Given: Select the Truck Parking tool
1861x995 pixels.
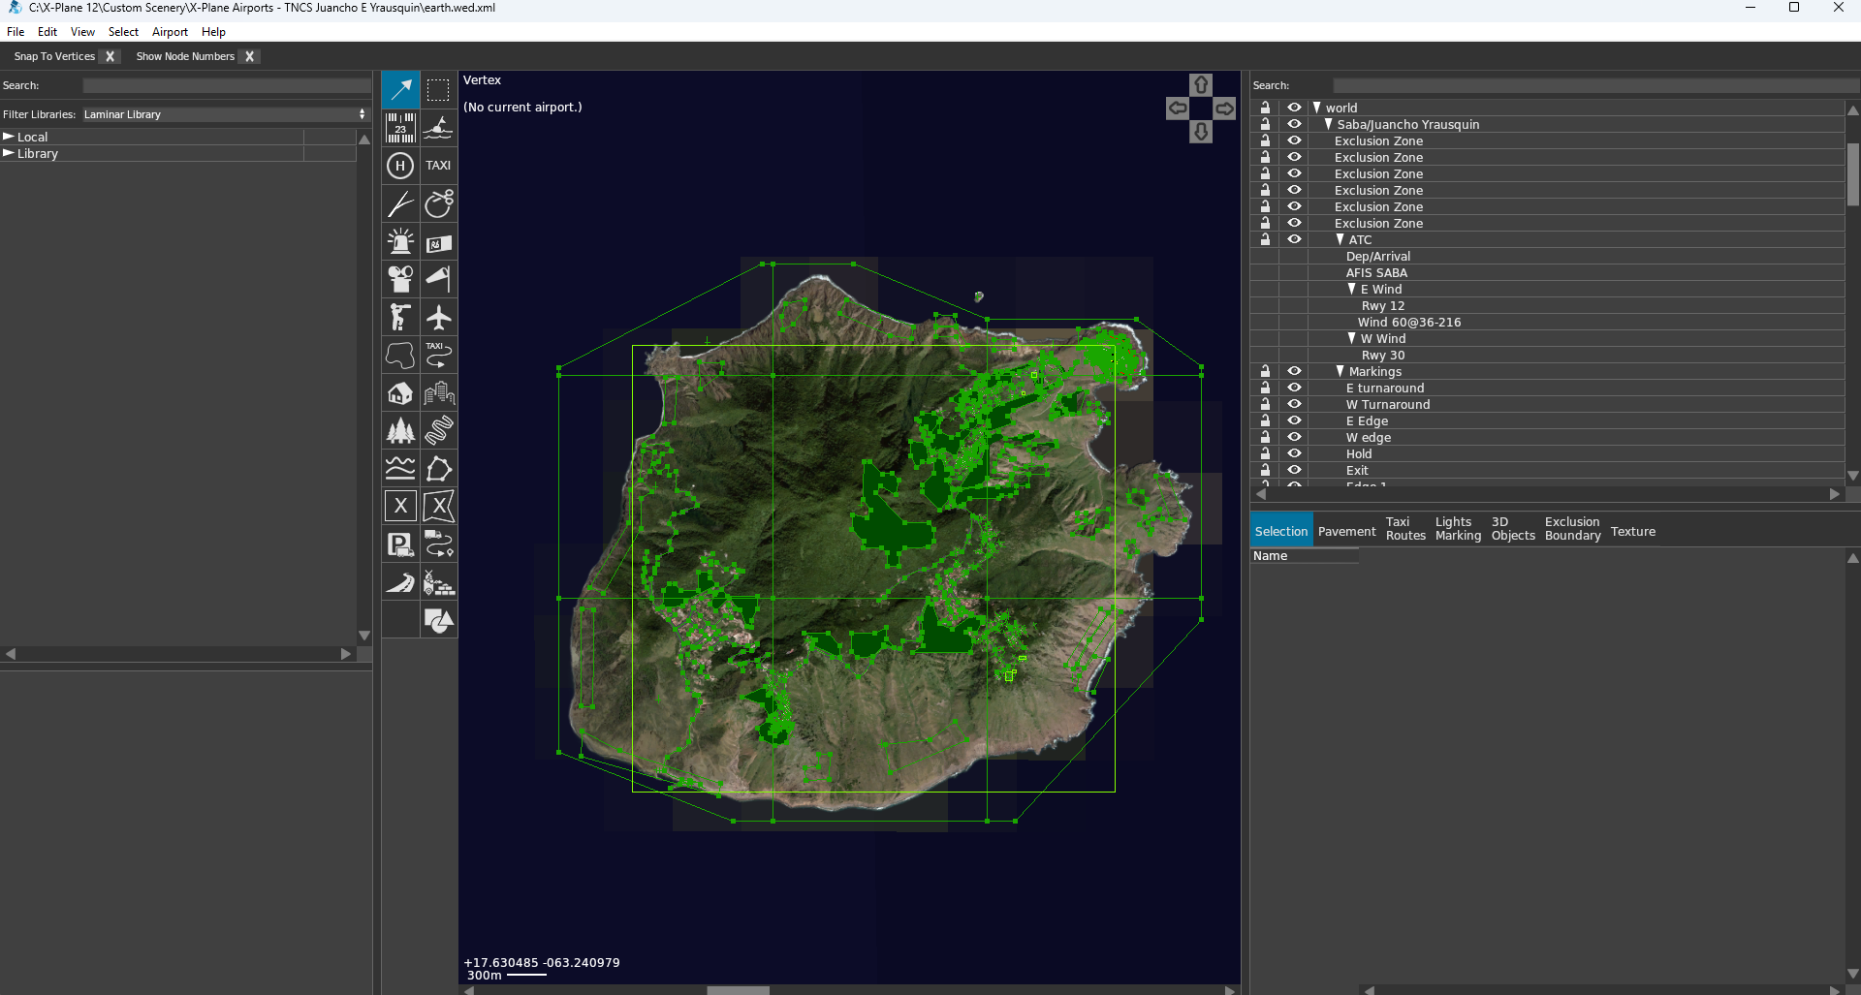Looking at the screenshot, I should click(400, 544).
